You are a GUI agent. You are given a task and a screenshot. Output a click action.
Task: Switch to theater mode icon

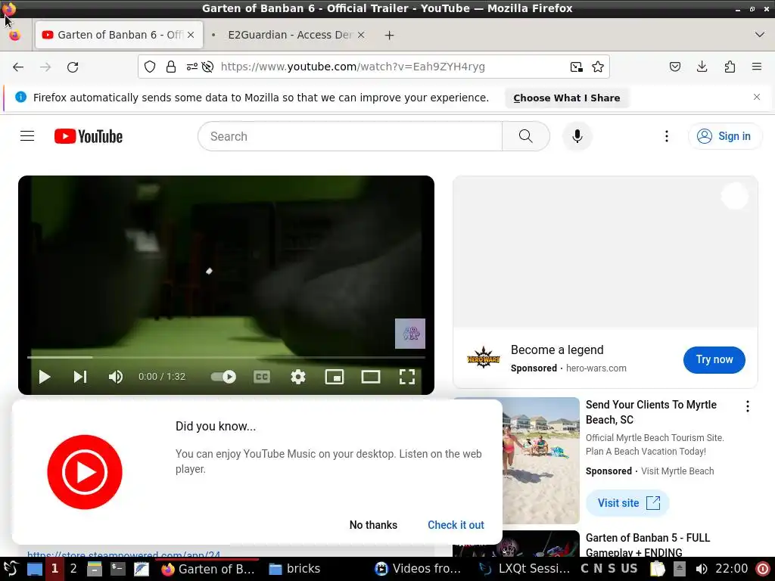click(371, 377)
